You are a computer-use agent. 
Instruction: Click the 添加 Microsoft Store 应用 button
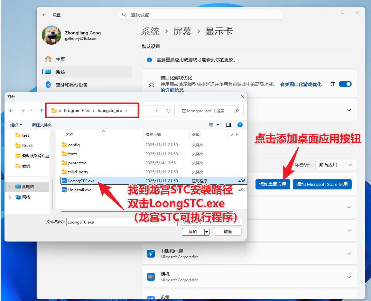(322, 184)
